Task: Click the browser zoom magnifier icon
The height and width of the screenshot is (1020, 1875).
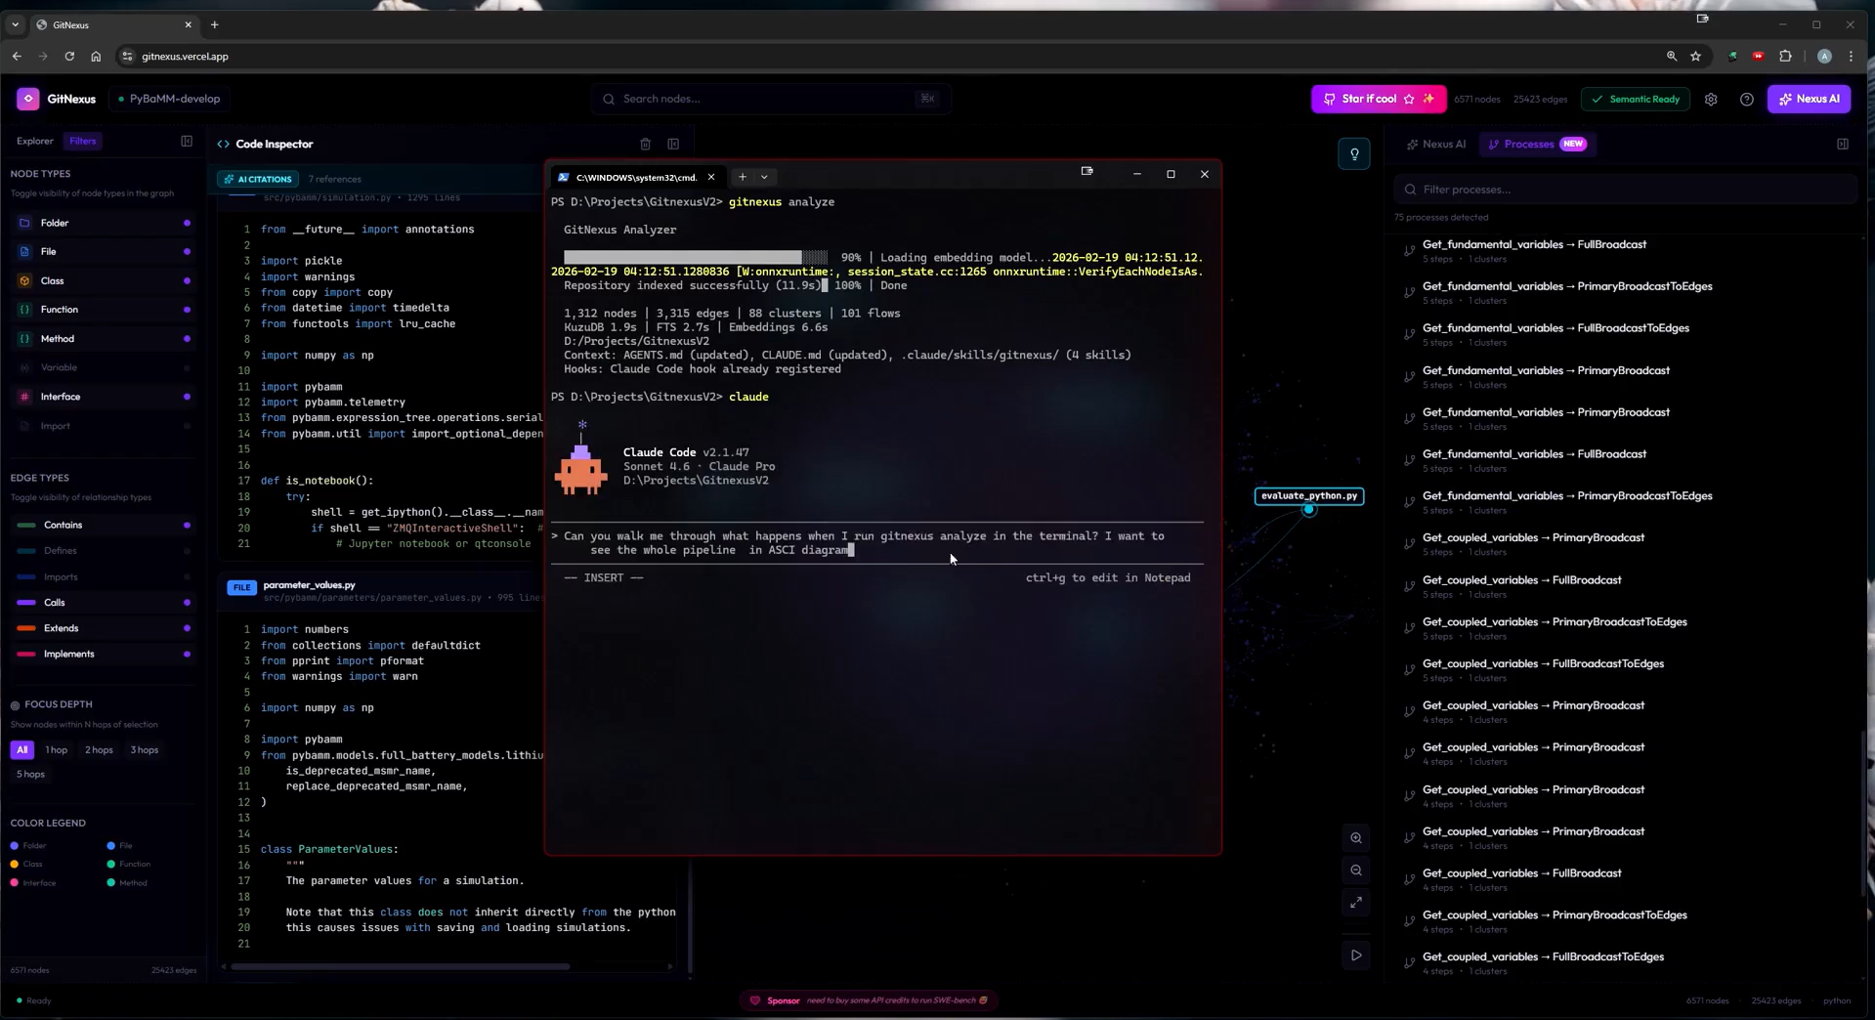Action: (x=1671, y=57)
